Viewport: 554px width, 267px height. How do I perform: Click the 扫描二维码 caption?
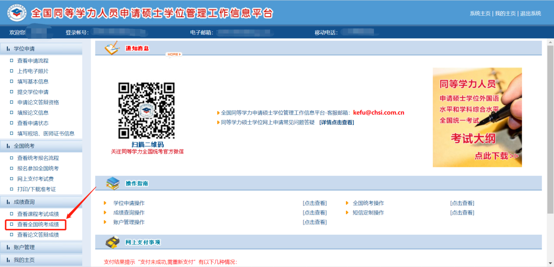(147, 145)
